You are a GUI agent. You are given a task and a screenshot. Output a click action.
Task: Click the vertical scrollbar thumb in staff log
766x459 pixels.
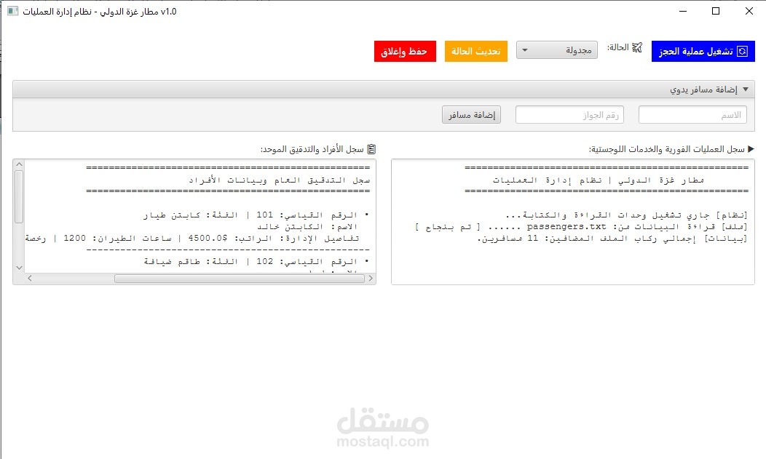[x=19, y=196]
